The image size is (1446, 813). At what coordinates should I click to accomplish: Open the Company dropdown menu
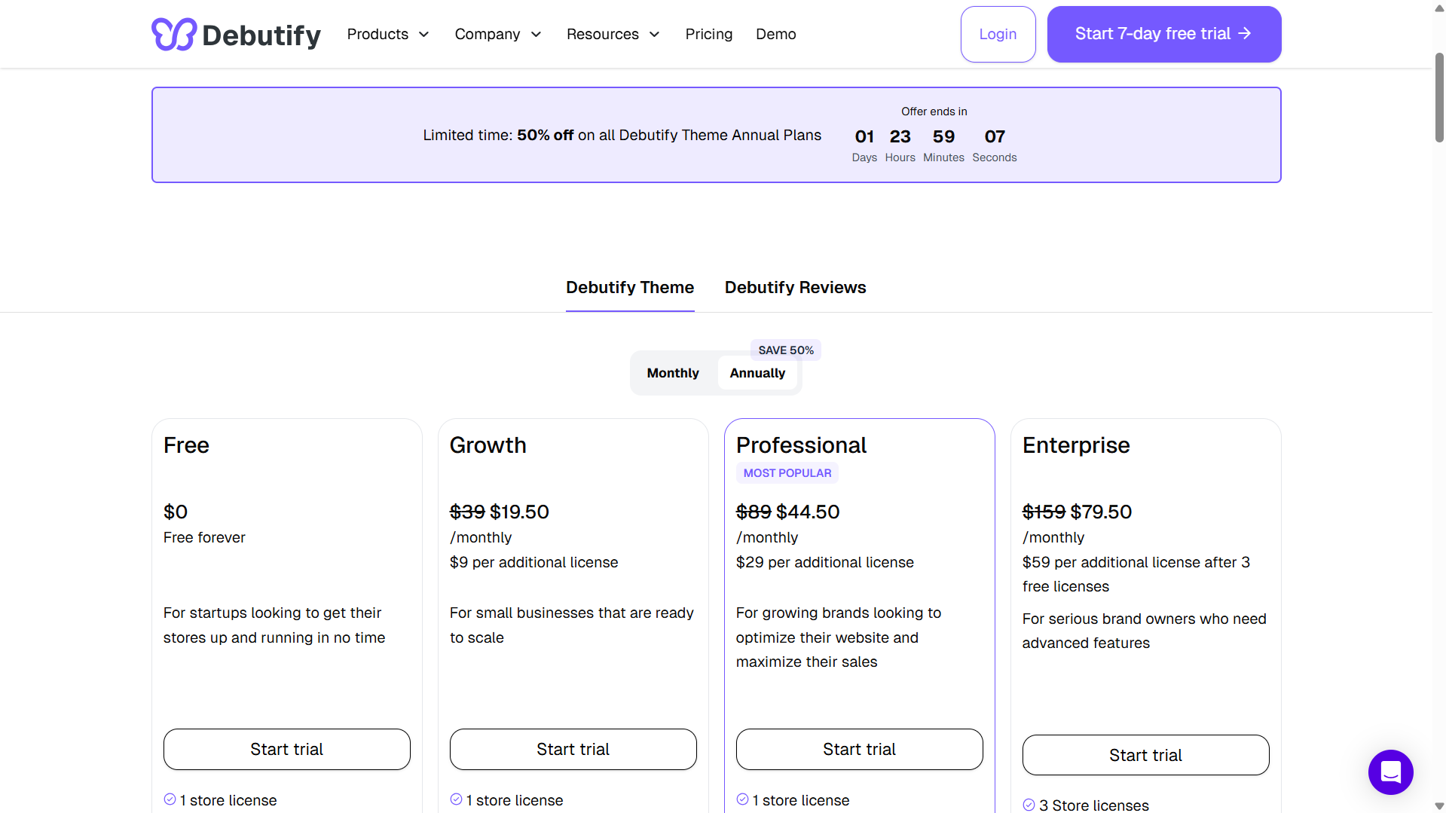pyautogui.click(x=497, y=34)
